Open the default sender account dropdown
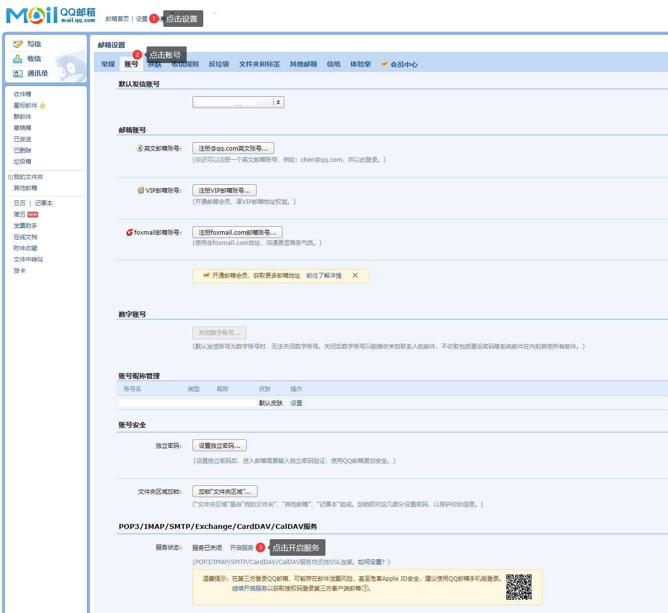The height and width of the screenshot is (613, 668). click(278, 102)
